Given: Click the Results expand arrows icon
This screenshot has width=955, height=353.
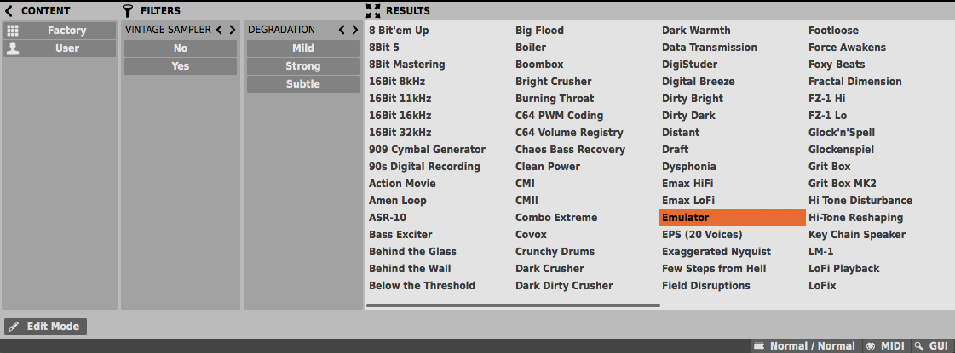Looking at the screenshot, I should point(372,11).
